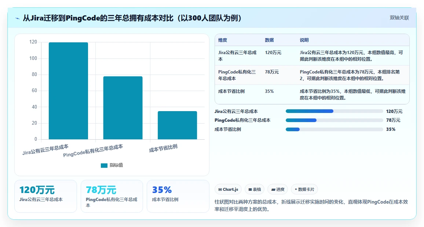The height and width of the screenshot is (227, 424).
Task: Click the 说明 column header
Action: coord(304,40)
